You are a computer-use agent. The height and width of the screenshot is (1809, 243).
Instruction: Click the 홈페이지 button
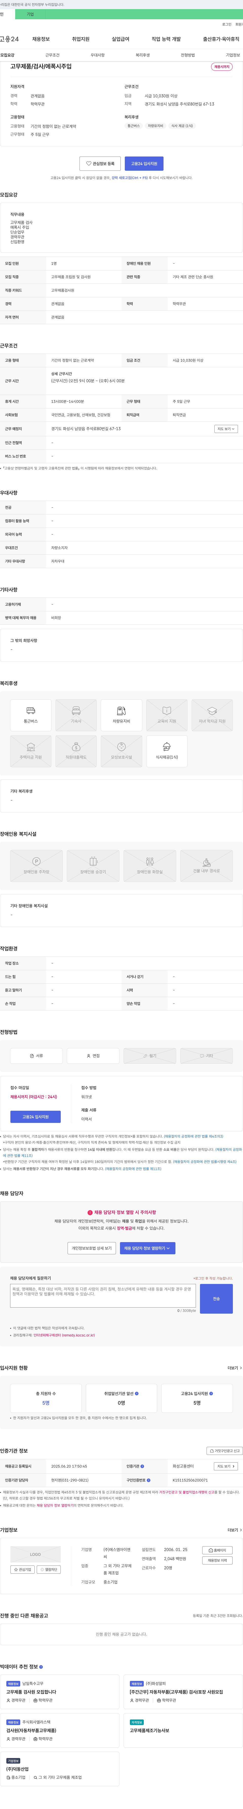click(217, 1550)
